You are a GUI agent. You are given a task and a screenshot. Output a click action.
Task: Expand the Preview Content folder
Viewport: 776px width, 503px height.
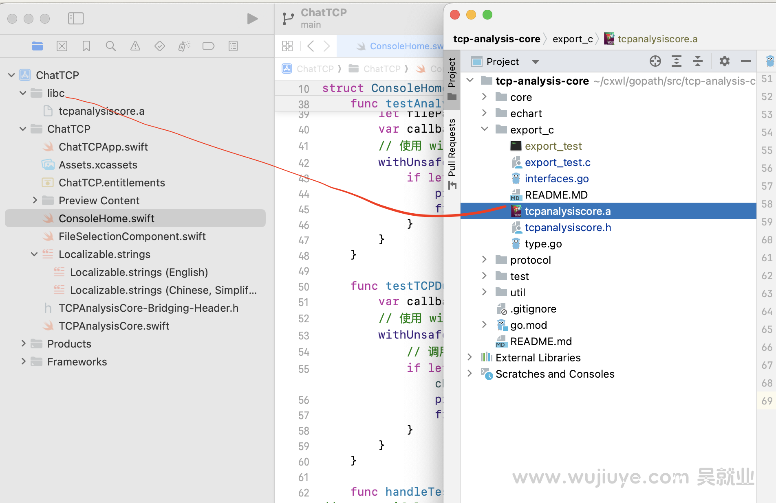[35, 200]
